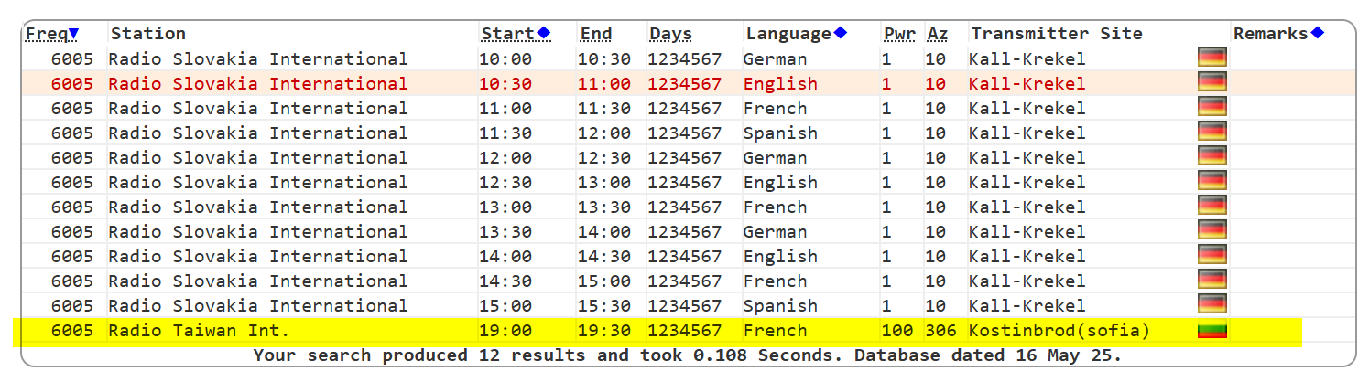Click the Days column header
This screenshot has height=382, width=1369.
coord(670,34)
